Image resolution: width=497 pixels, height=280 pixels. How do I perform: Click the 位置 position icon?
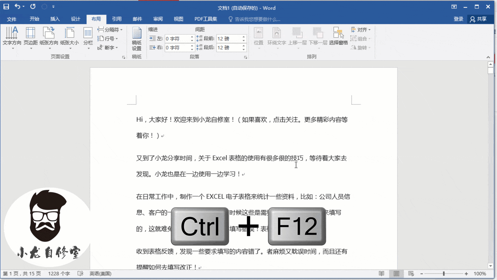tap(259, 38)
